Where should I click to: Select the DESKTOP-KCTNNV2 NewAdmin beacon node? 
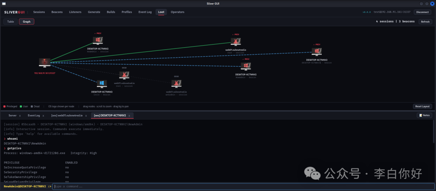click(x=246, y=66)
